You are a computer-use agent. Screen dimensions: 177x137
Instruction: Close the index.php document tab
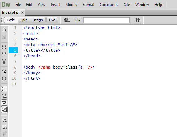(x=22, y=12)
